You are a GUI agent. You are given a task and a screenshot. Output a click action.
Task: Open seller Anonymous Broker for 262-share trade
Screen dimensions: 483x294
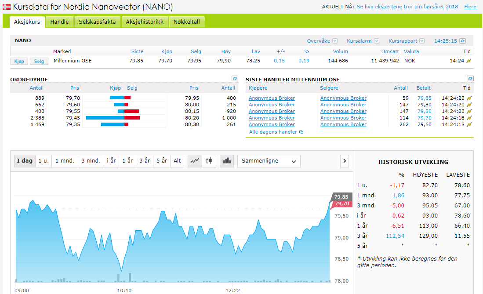(343, 124)
